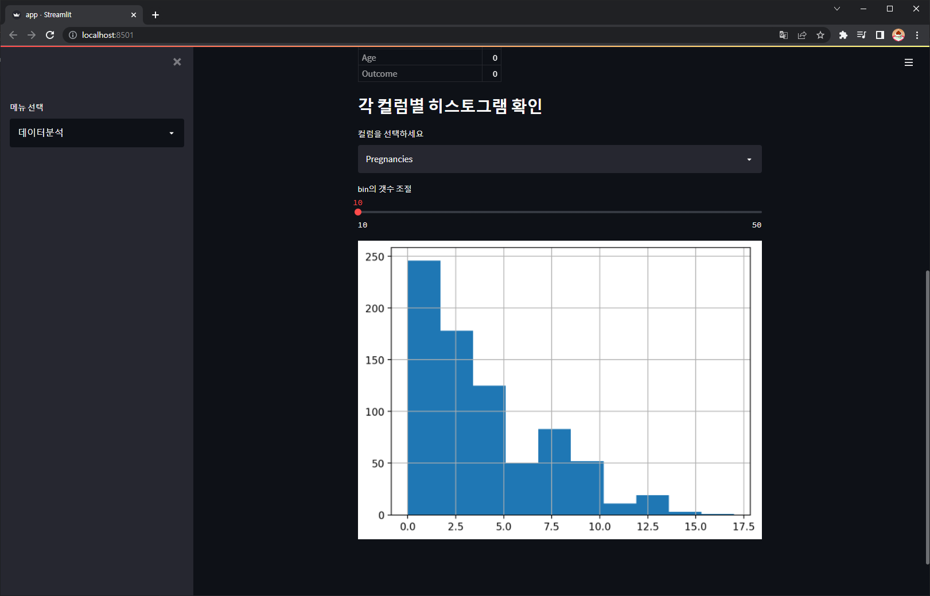Open browser extensions puzzle icon
This screenshot has height=596, width=930.
click(843, 35)
